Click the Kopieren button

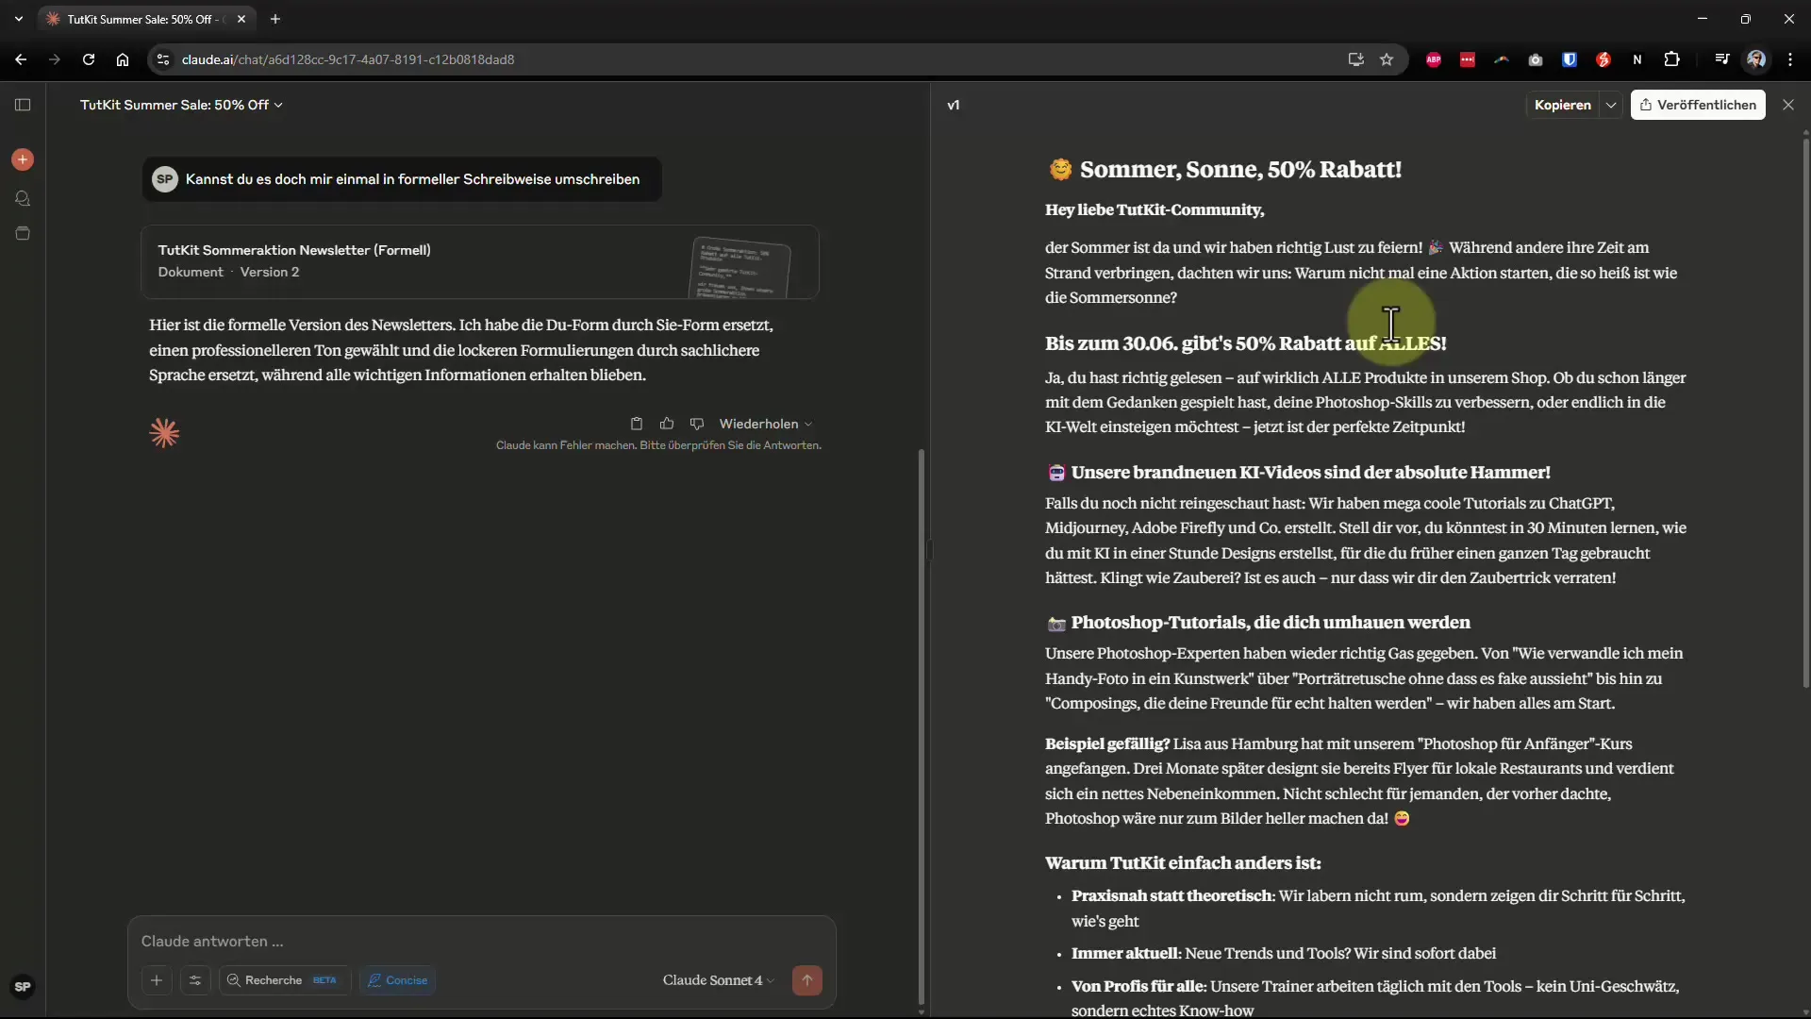(1562, 105)
